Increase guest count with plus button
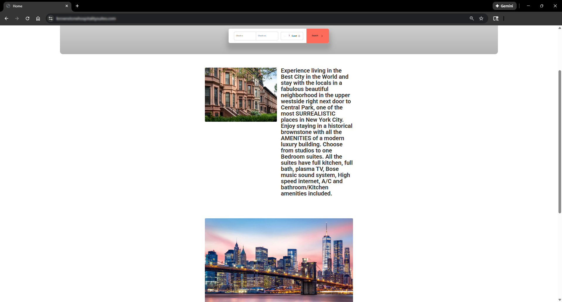The width and height of the screenshot is (562, 302). pos(299,36)
